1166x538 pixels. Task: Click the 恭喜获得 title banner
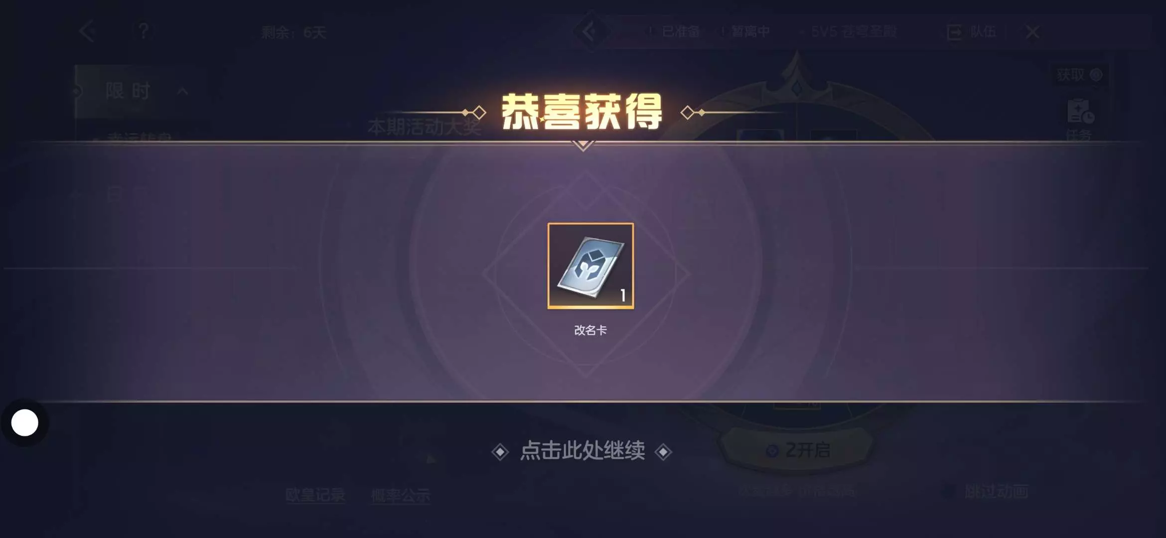point(582,112)
